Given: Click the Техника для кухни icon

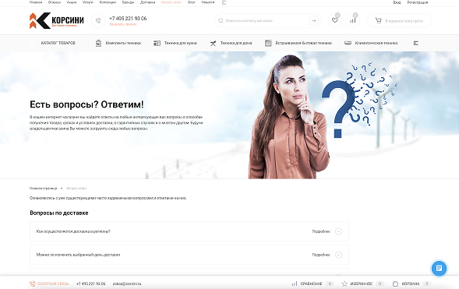Looking at the screenshot, I should [x=157, y=43].
